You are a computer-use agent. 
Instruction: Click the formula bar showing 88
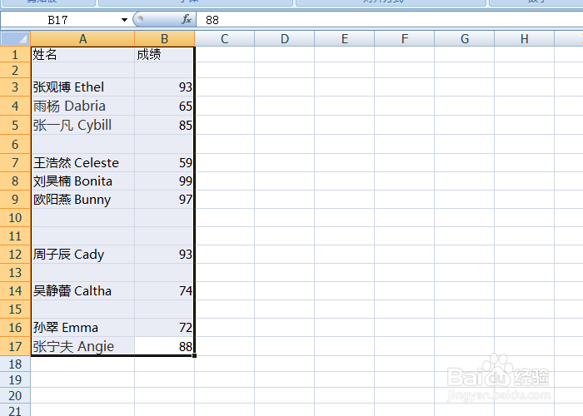coord(389,20)
